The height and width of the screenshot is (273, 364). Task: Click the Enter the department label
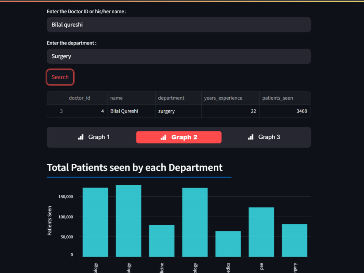[x=71, y=43]
